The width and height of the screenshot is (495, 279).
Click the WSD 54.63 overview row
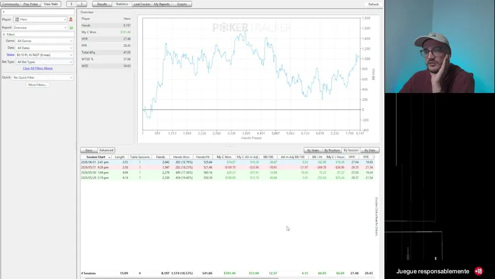point(106,66)
